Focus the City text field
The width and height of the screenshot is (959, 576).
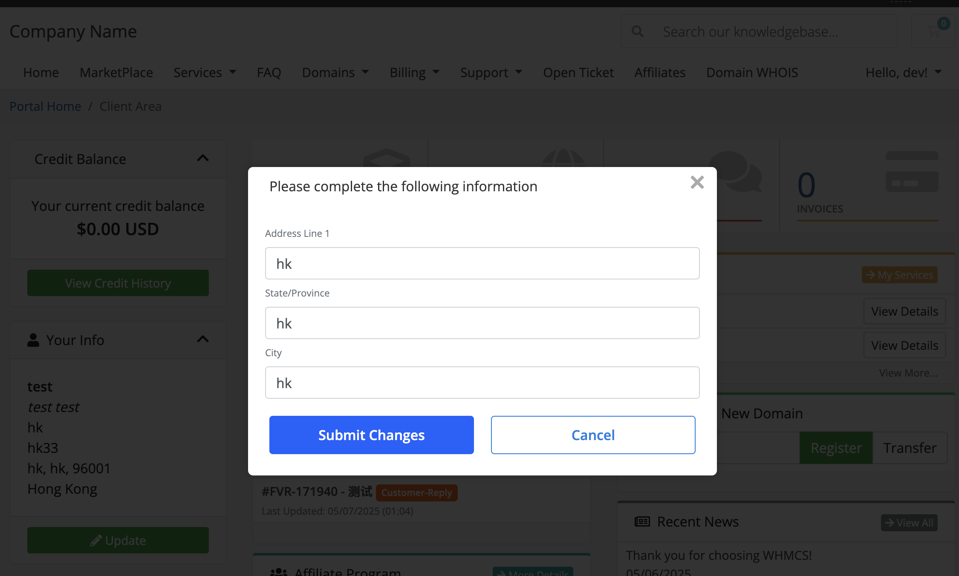[x=482, y=383]
